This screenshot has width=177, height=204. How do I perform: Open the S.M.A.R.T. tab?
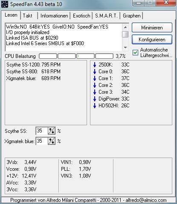tap(106, 16)
